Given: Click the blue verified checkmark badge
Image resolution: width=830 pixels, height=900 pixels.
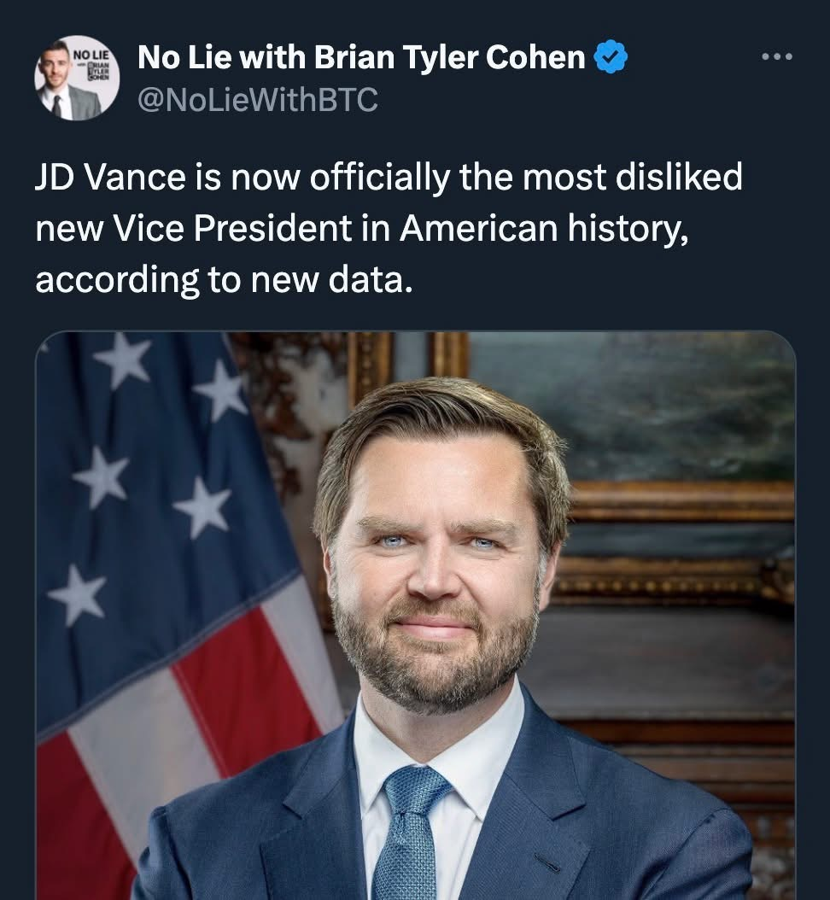Looking at the screenshot, I should pos(611,58).
